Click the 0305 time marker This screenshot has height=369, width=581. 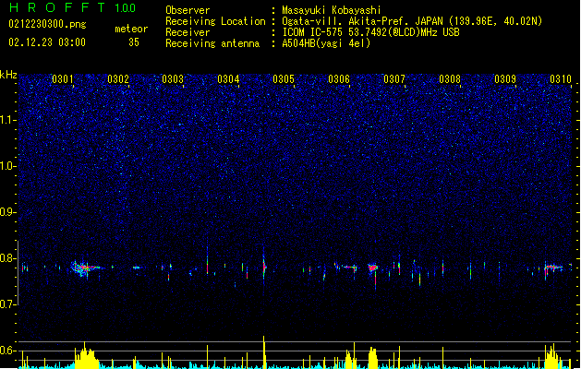tap(284, 79)
